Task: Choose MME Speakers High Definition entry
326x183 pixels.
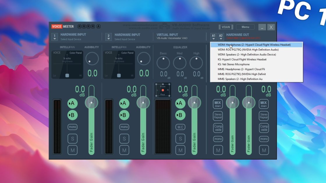Action: pyautogui.click(x=256, y=79)
